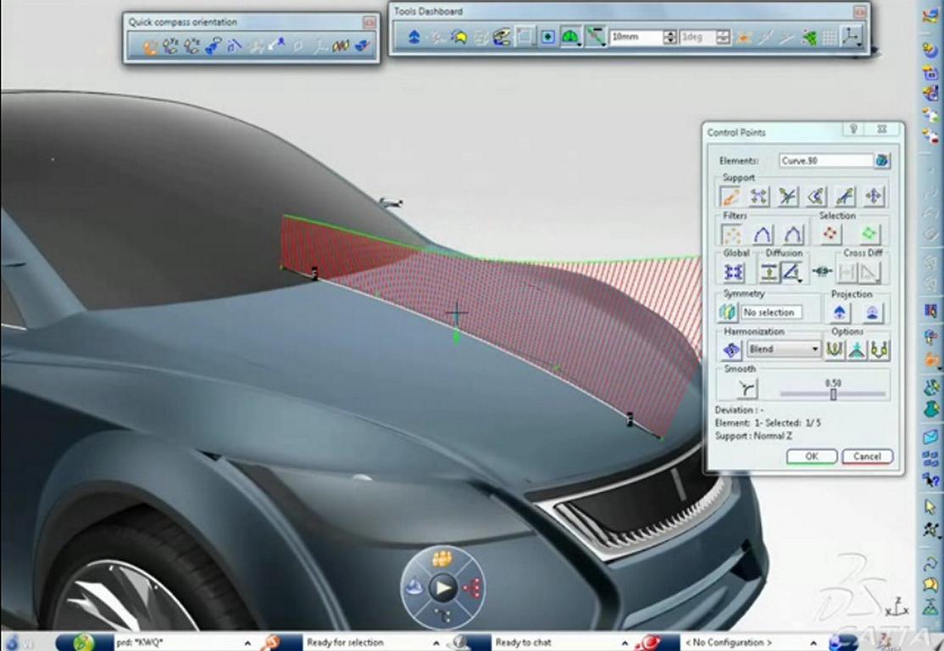Expand the No Configuration arrow
This screenshot has height=651, width=944.
pos(813,643)
